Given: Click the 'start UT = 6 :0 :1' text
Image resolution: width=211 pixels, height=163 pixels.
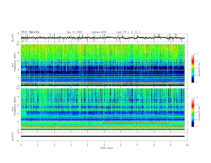Looking at the screenshot, I should click(x=129, y=32).
